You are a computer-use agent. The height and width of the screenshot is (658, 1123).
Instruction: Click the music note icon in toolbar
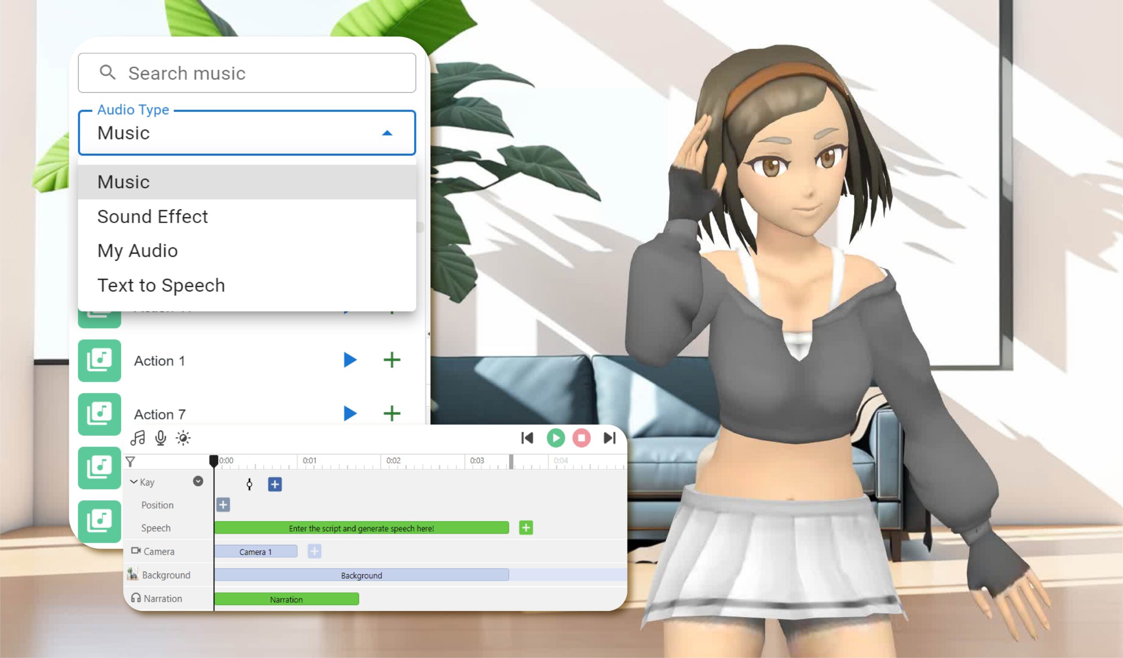pos(139,438)
